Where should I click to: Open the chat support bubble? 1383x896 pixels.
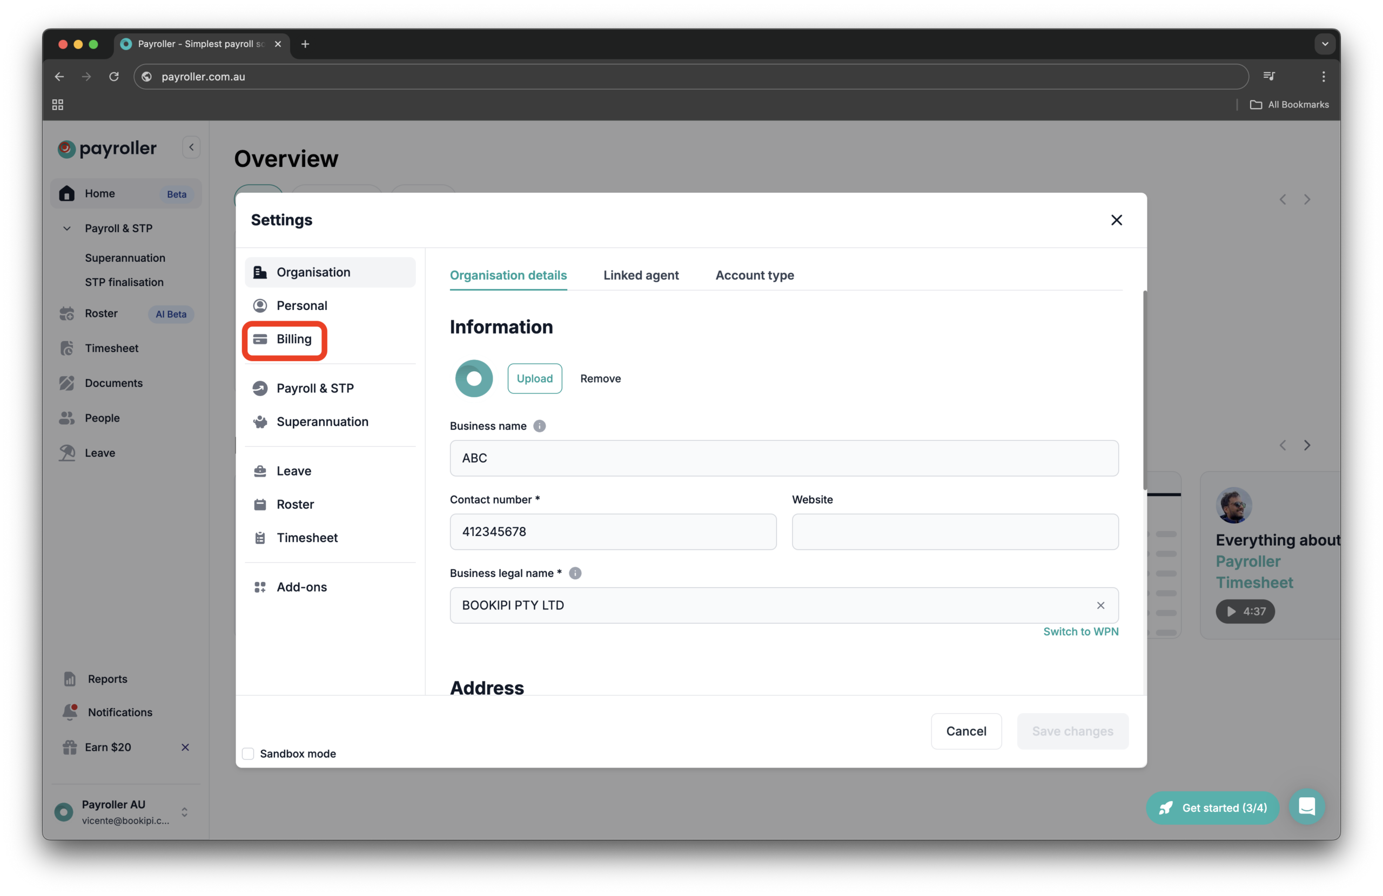[x=1307, y=806]
